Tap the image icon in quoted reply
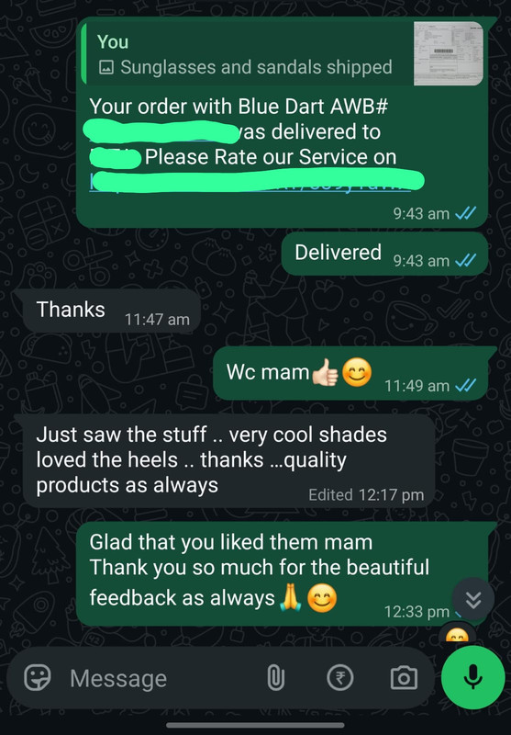The image size is (511, 735). (x=106, y=68)
